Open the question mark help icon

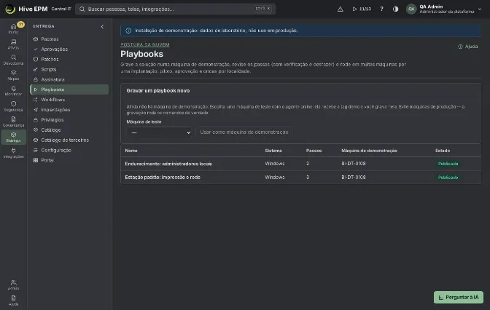coord(381,9)
